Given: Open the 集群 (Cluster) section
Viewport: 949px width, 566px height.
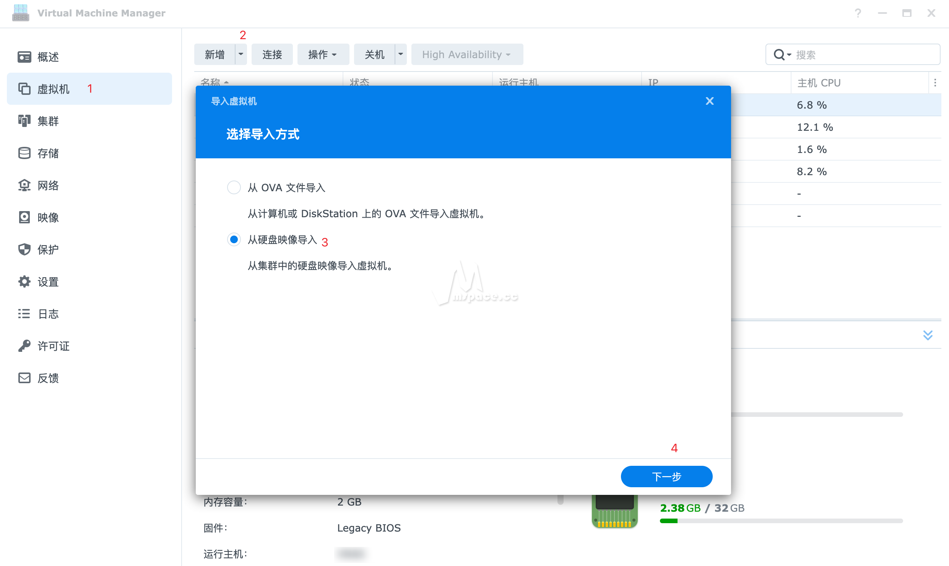Looking at the screenshot, I should (x=48, y=121).
